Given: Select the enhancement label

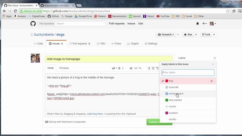Looking at the screenshot, I should click(x=188, y=94).
